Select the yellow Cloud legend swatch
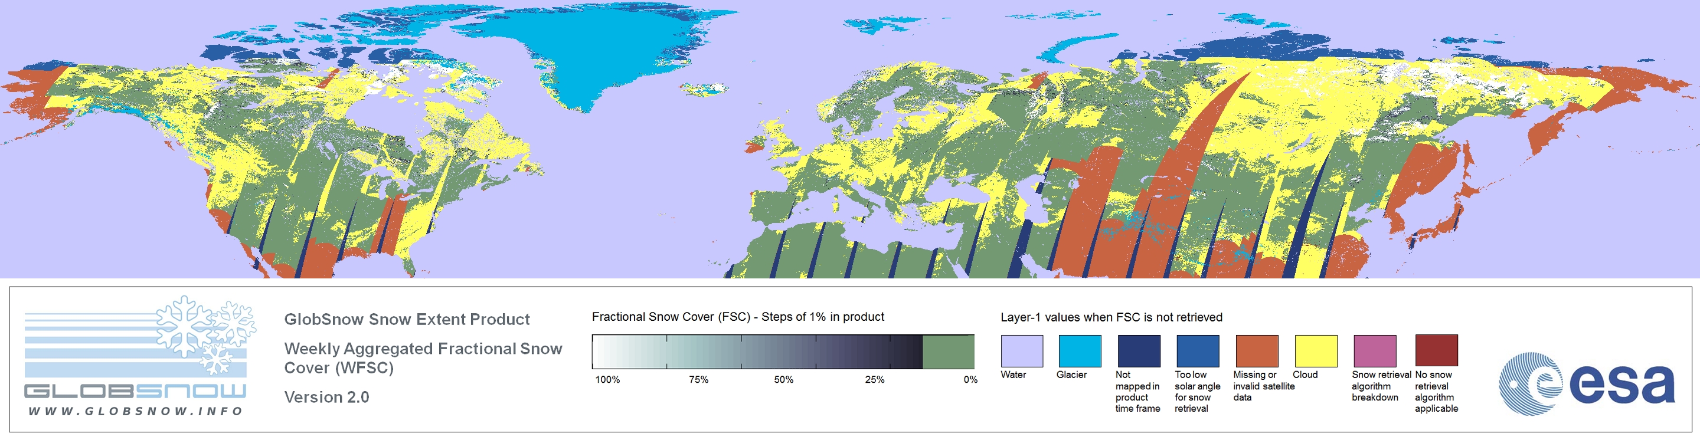The width and height of the screenshot is (1700, 440). [1315, 351]
